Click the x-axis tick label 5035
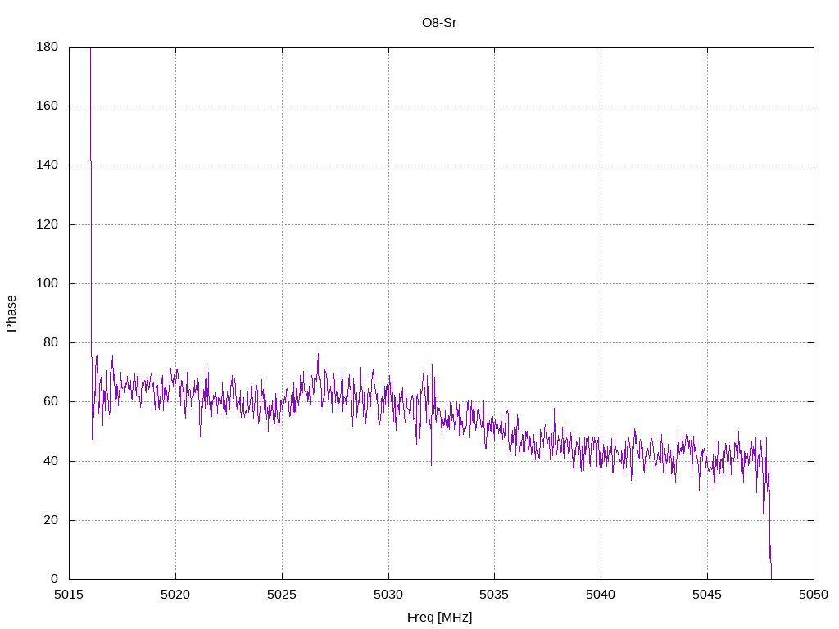Image resolution: width=839 pixels, height=629 pixels. [x=494, y=595]
